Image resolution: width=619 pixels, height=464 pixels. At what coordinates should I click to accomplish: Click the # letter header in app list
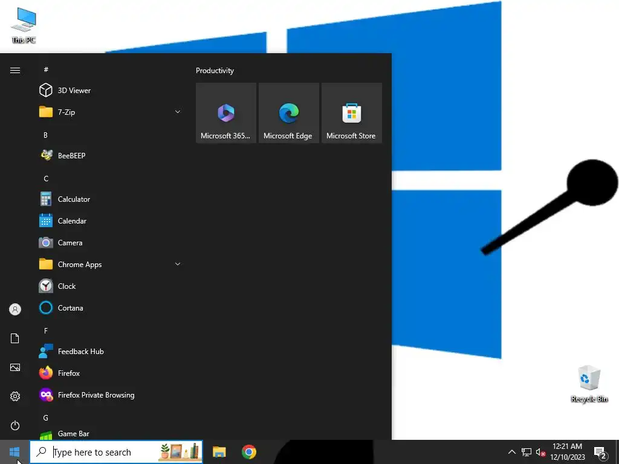point(46,69)
